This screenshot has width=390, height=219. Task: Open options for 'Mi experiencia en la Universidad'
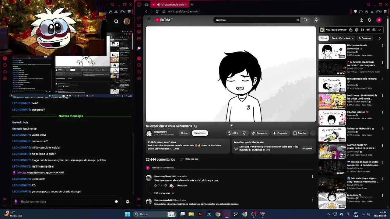(x=383, y=46)
